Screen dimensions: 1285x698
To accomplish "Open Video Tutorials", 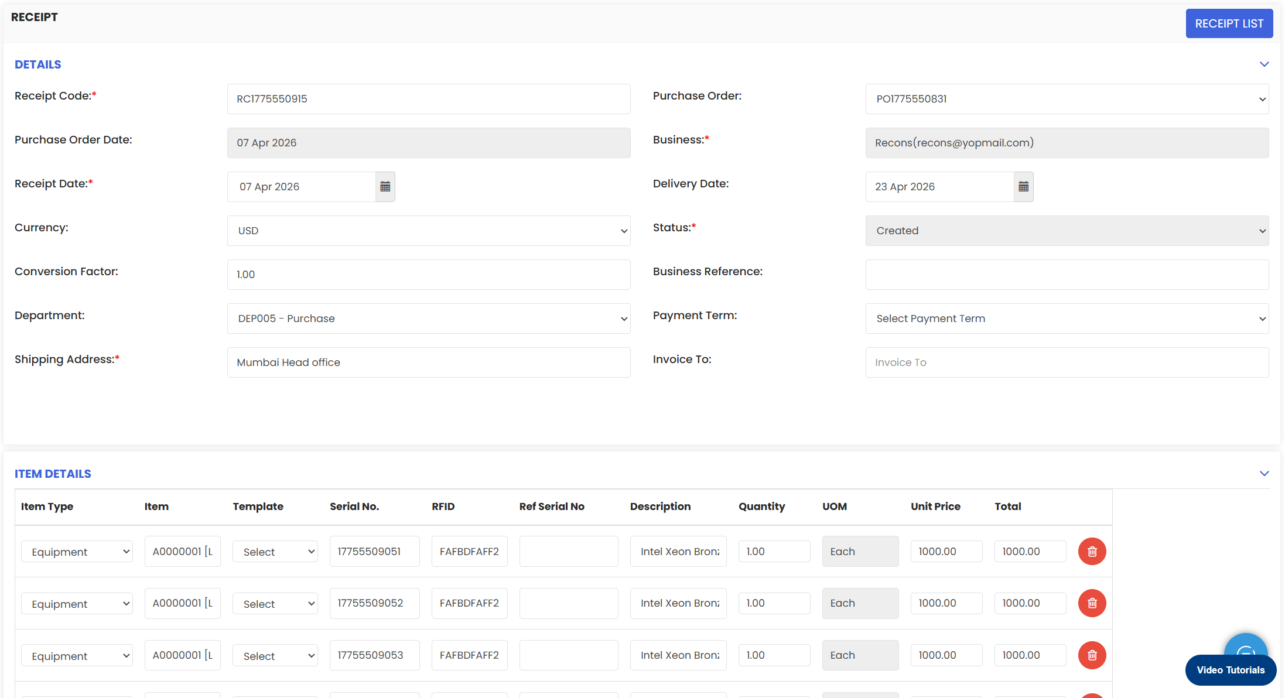I will pyautogui.click(x=1230, y=670).
